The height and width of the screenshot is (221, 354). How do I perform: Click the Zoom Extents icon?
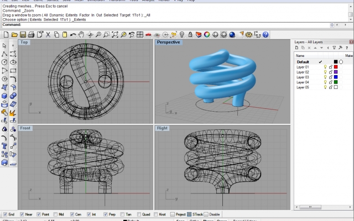[115, 35]
